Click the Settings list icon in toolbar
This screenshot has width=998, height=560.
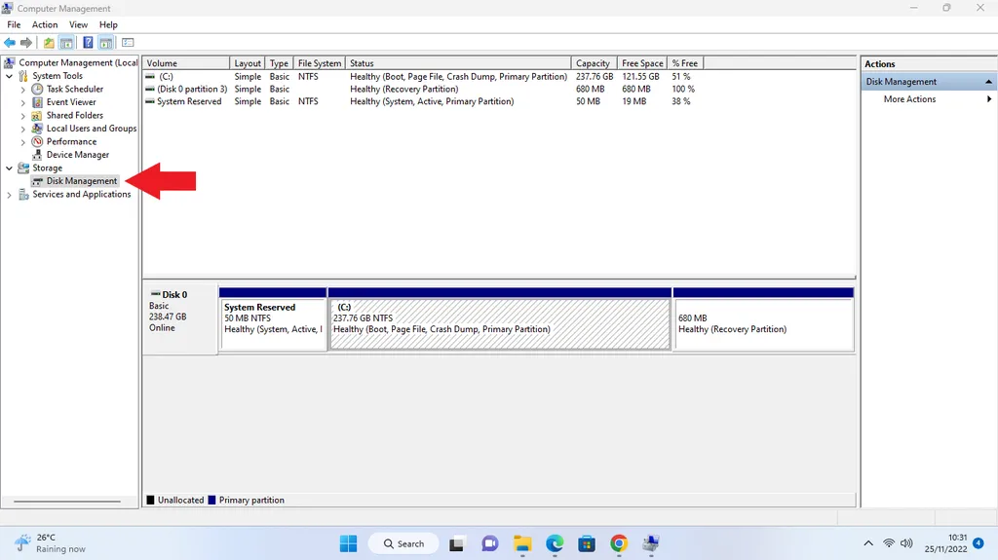[128, 43]
